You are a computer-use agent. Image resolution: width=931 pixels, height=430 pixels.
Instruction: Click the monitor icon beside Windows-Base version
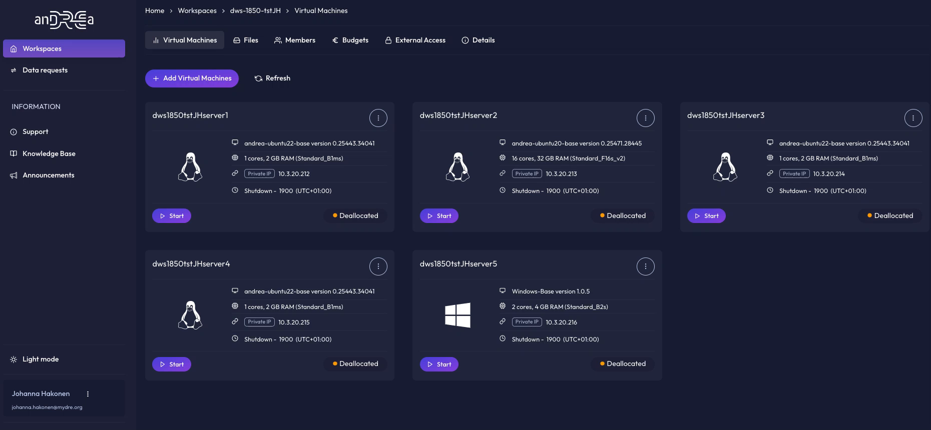502,290
